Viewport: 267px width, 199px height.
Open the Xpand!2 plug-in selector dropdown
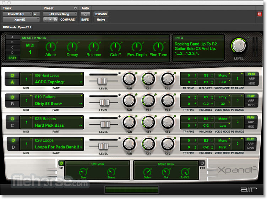coord(21,20)
